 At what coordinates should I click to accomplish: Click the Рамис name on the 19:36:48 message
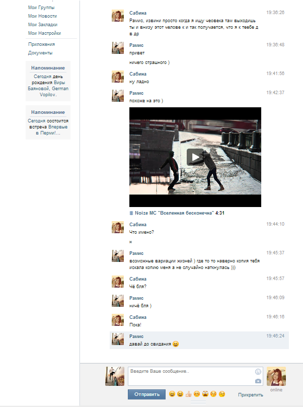coord(136,45)
